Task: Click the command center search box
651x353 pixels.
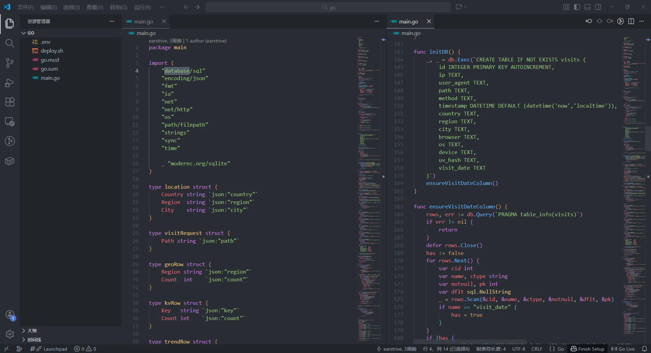Action: coord(328,7)
